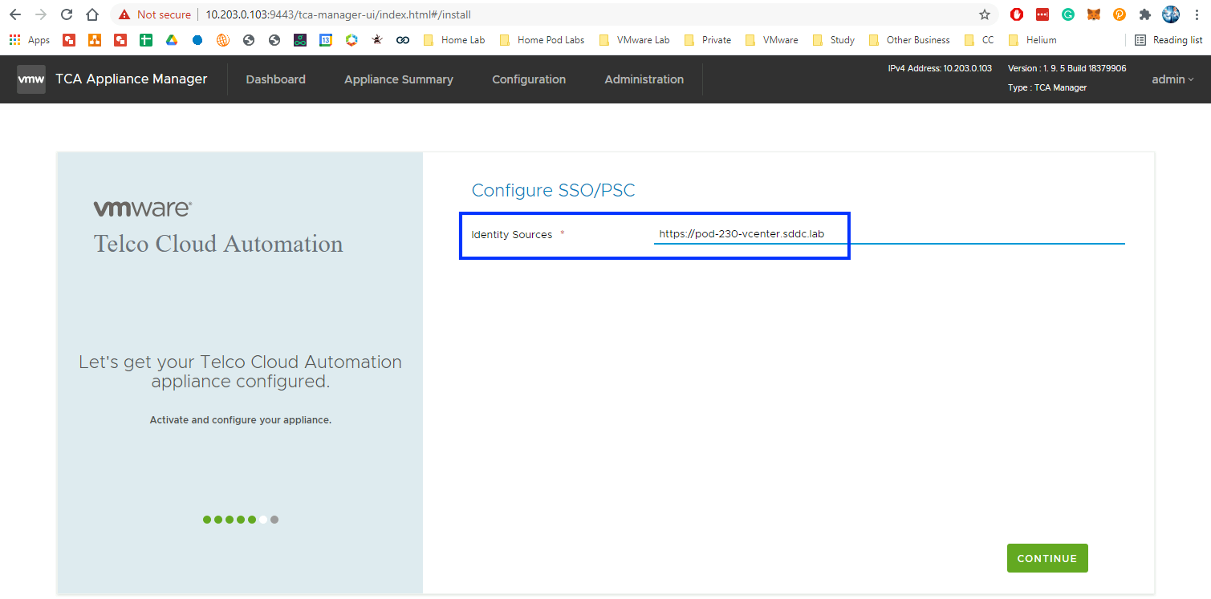Open the Administration menu item
The image size is (1211, 599).
click(644, 79)
